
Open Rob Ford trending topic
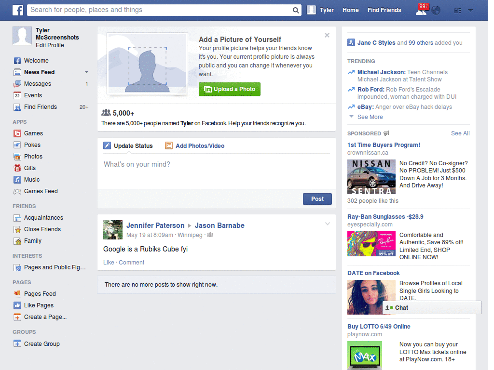pos(371,89)
